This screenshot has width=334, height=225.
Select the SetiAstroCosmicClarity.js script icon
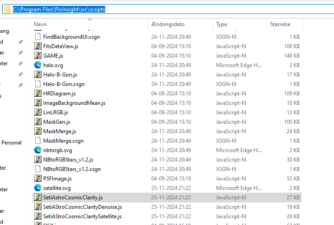tap(38, 198)
